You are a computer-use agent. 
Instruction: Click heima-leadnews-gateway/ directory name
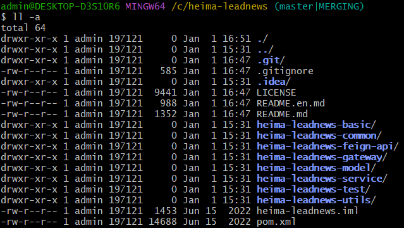(x=322, y=157)
